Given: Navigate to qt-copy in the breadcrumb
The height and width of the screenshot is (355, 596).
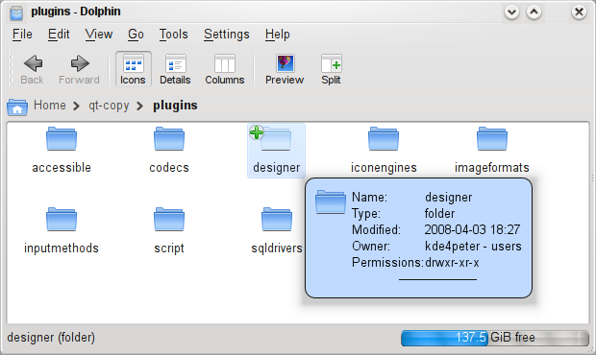Looking at the screenshot, I should [109, 106].
